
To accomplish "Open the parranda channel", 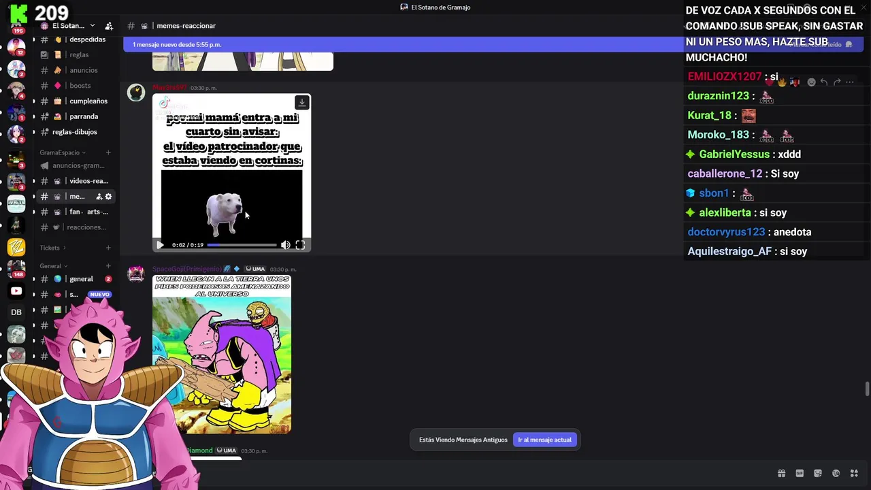I will pos(75,116).
